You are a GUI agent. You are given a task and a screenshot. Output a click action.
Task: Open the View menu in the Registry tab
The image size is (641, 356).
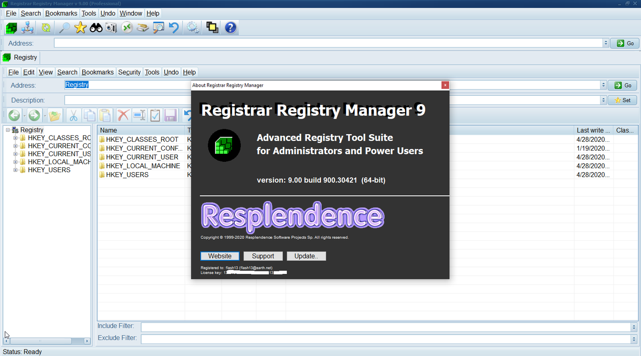coord(46,72)
